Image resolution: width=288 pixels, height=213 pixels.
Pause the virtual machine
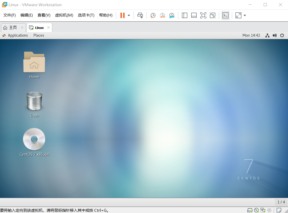point(122,15)
